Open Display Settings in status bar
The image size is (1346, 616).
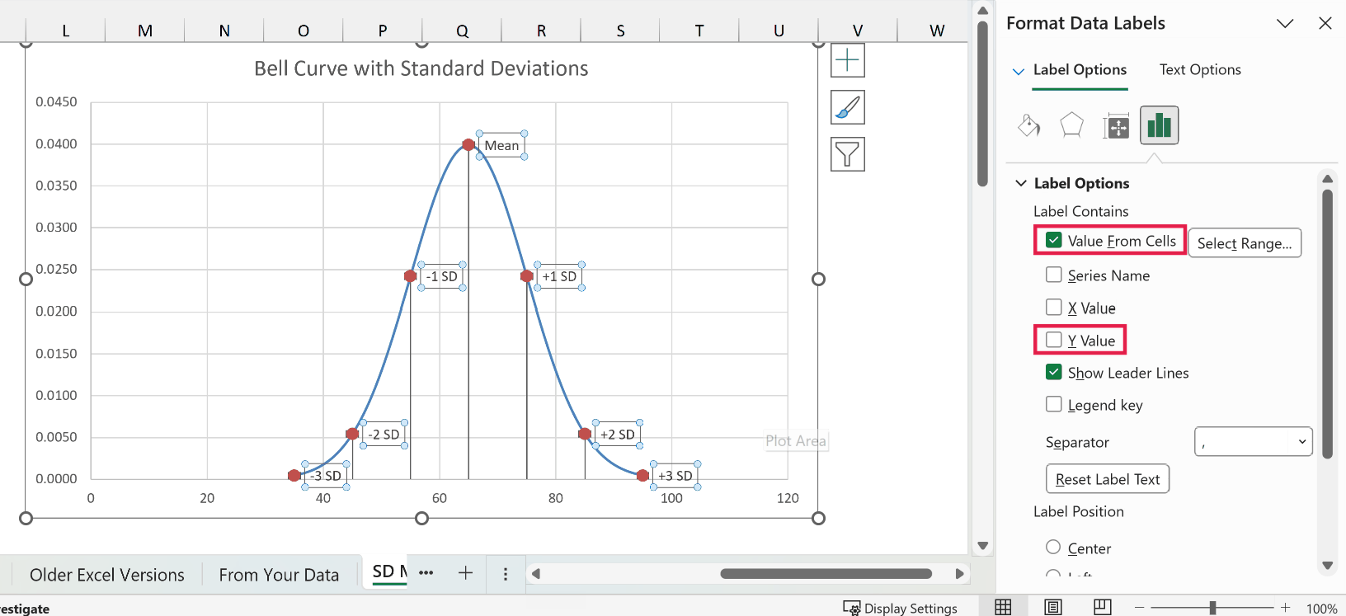click(x=900, y=608)
